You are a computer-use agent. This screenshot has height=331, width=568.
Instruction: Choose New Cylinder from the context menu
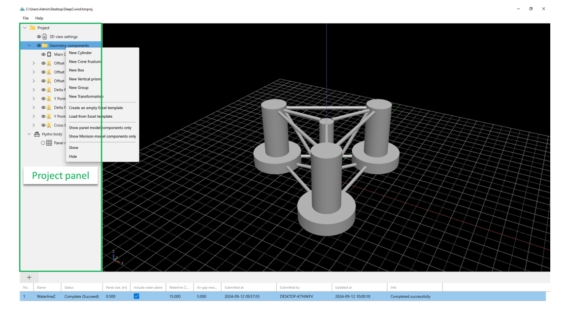(x=80, y=53)
